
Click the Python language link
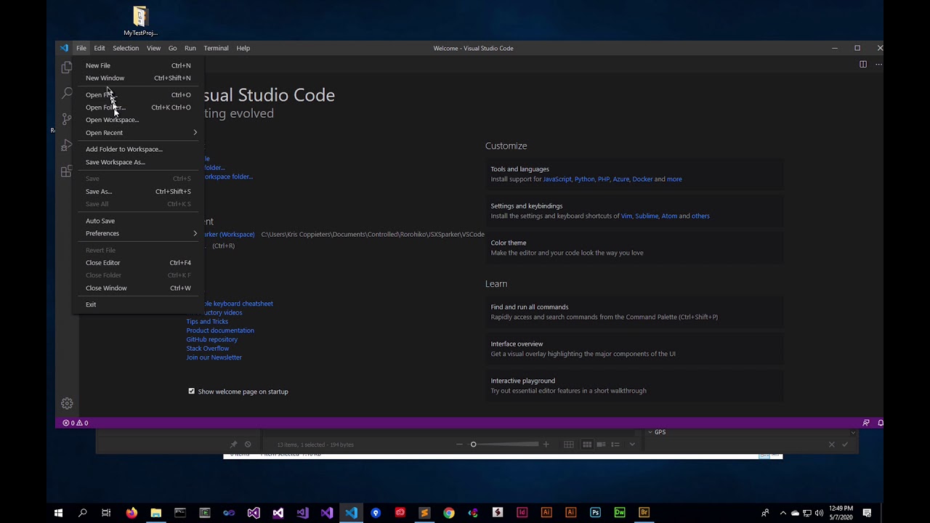585,179
